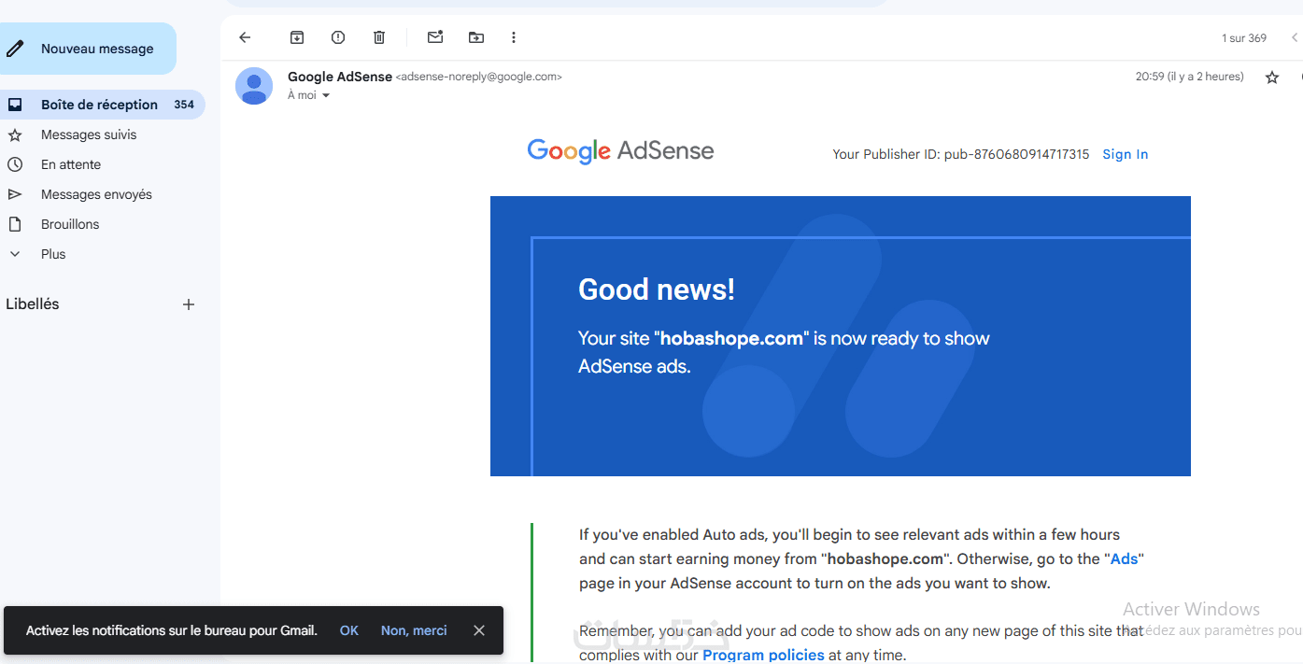Accept desktop notifications with OK
1303x664 pixels.
click(x=349, y=630)
